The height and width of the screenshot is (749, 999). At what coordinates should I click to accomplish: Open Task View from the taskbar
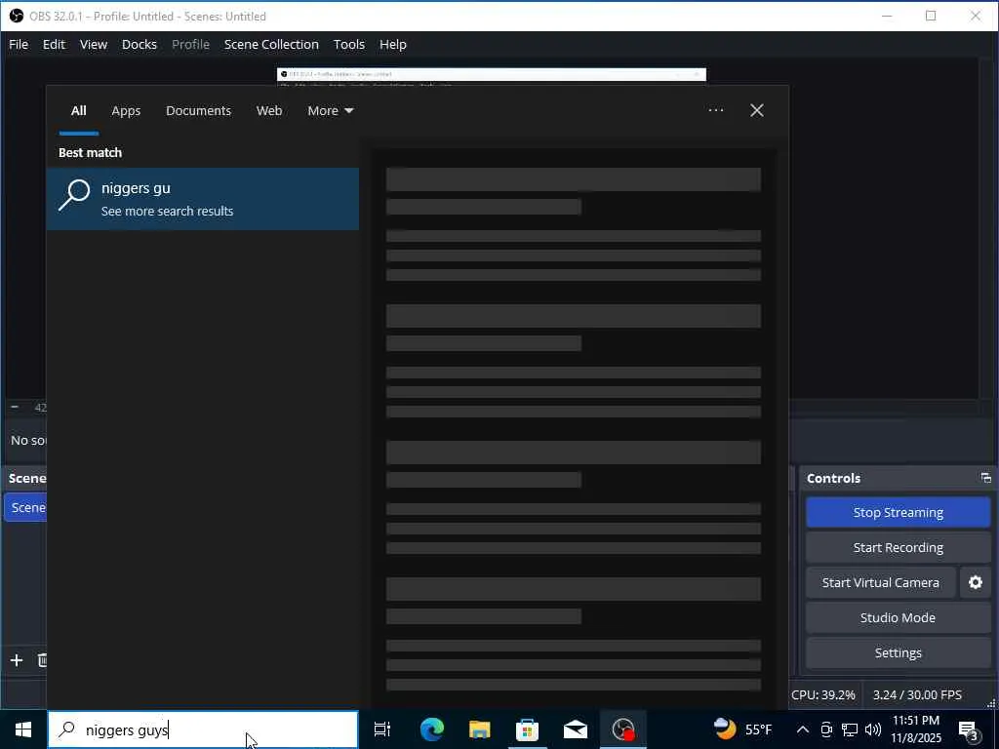coord(382,729)
